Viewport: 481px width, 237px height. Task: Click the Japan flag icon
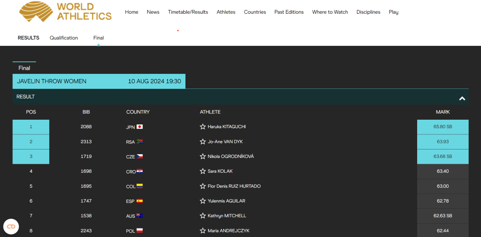140,127
